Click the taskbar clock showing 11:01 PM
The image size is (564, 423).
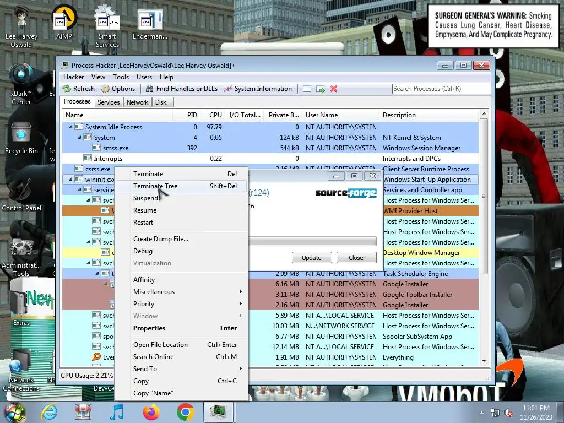click(536, 413)
